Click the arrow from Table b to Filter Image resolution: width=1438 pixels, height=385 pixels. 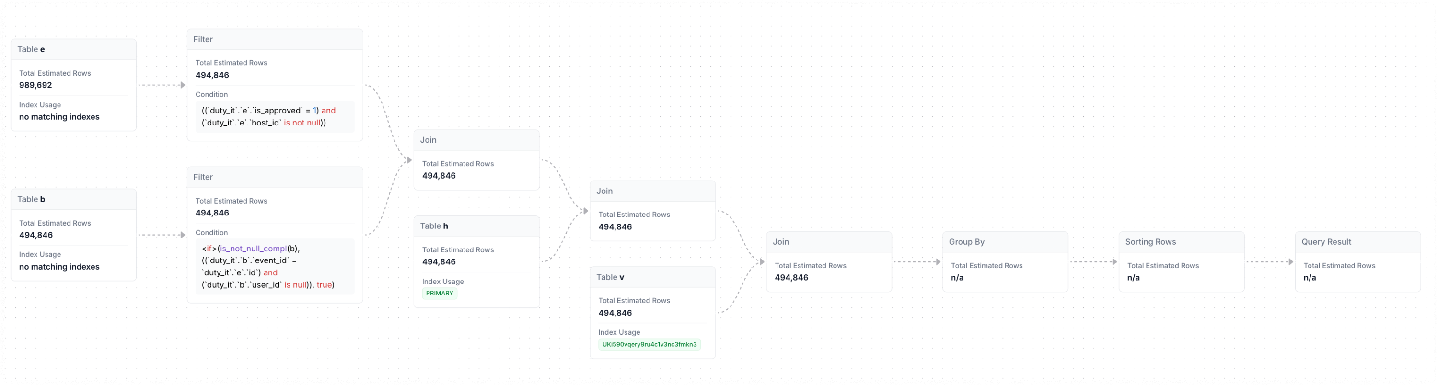(x=162, y=235)
